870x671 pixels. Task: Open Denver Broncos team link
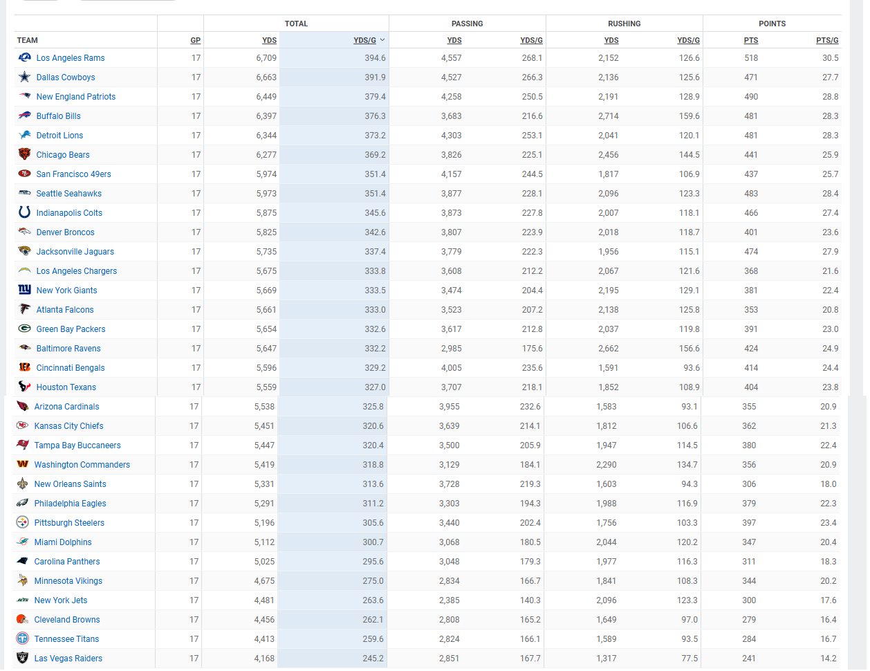[x=66, y=232]
